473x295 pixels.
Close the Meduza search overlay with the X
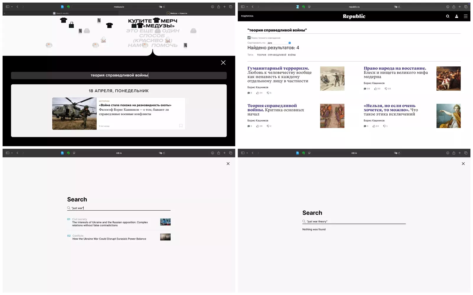click(223, 63)
